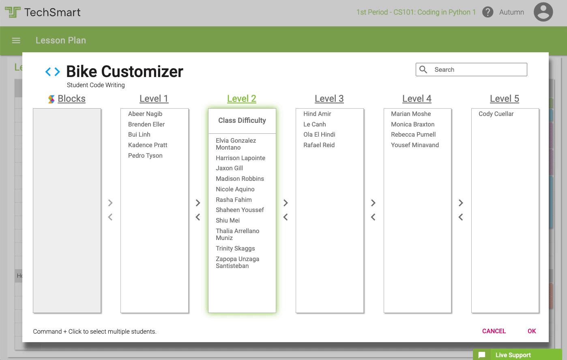Click the TechSmart logo icon
Image resolution: width=567 pixels, height=360 pixels.
pos(13,12)
